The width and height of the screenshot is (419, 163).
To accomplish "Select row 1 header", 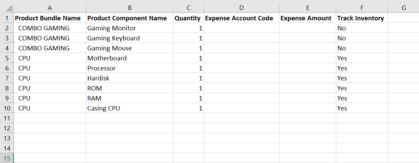I will 7,18.
